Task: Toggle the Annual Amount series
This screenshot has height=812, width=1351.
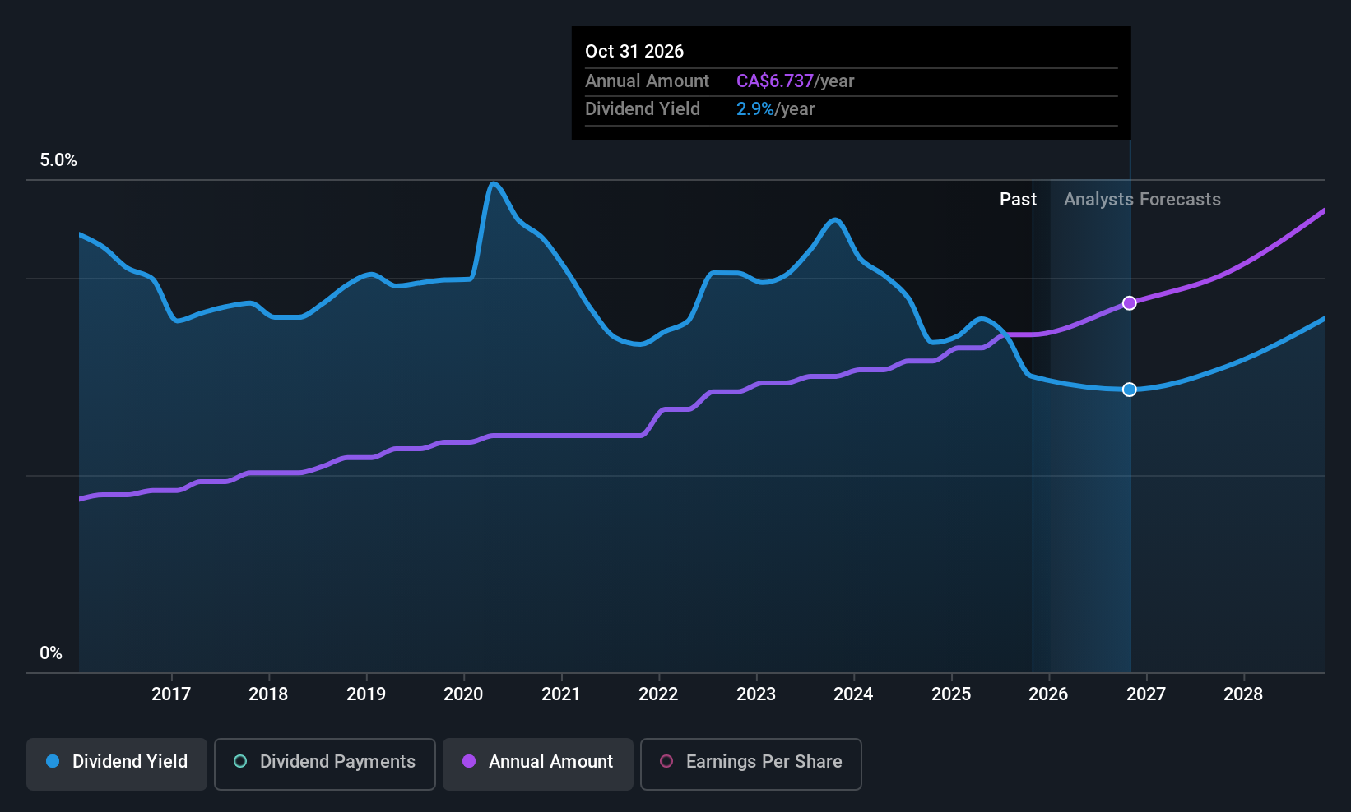Action: 538,763
